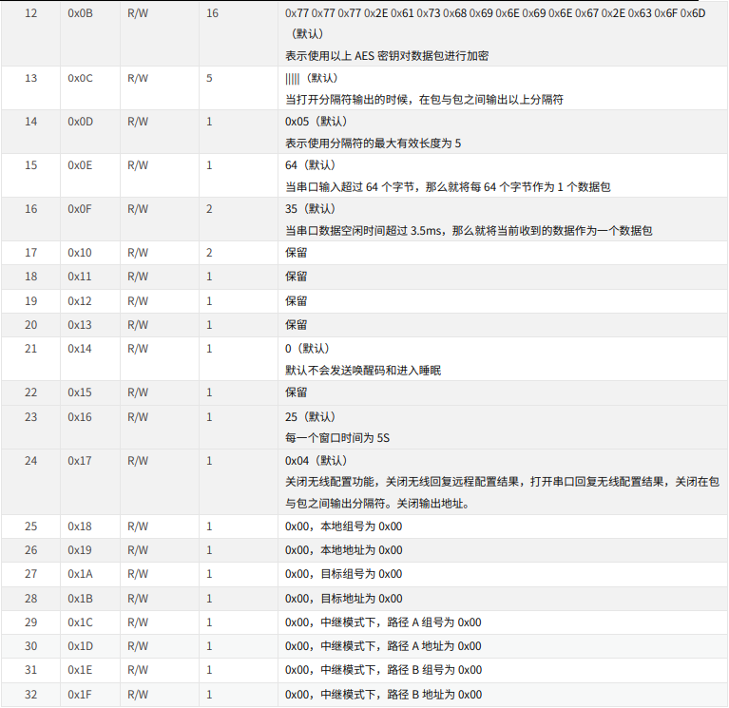Click text 与包之间输出分隔符。关闭输出地址。
Viewport: 729px width, 708px height.
377,504
